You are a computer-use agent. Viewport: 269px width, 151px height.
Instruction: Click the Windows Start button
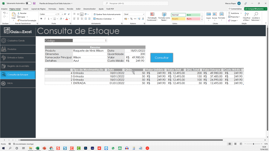point(3,148)
